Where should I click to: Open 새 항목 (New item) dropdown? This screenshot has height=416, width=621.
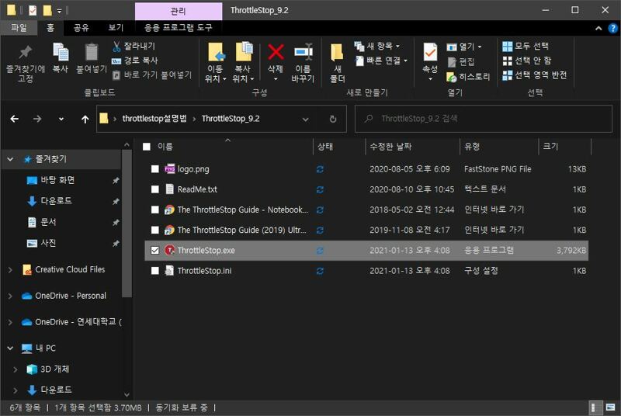click(376, 46)
